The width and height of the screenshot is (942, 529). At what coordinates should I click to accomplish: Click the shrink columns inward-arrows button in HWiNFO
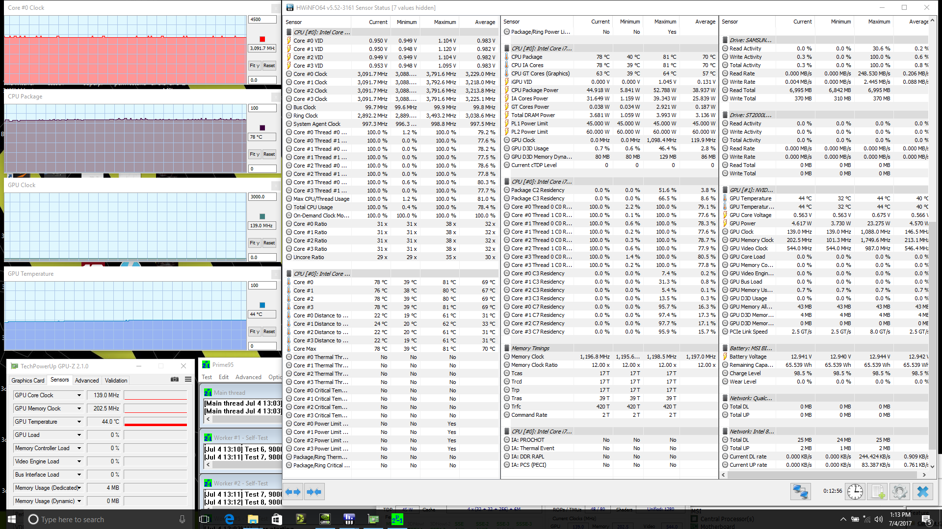point(314,492)
